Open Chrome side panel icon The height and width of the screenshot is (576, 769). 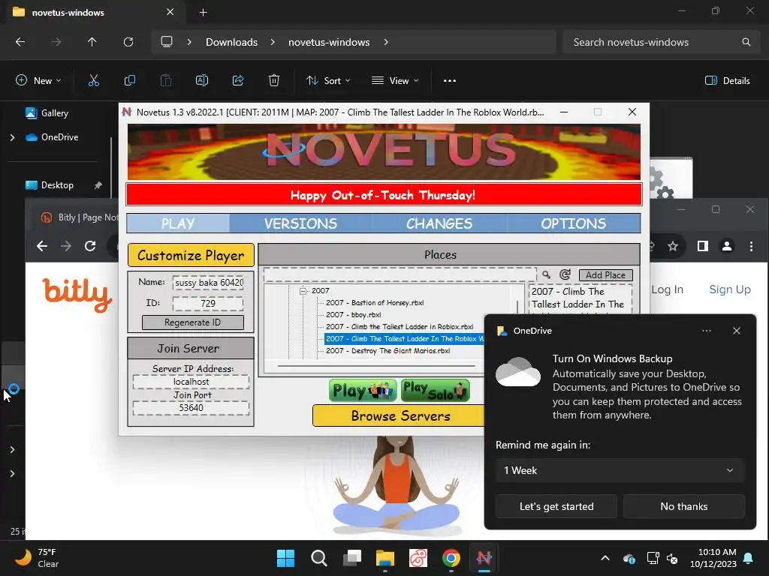coord(703,246)
